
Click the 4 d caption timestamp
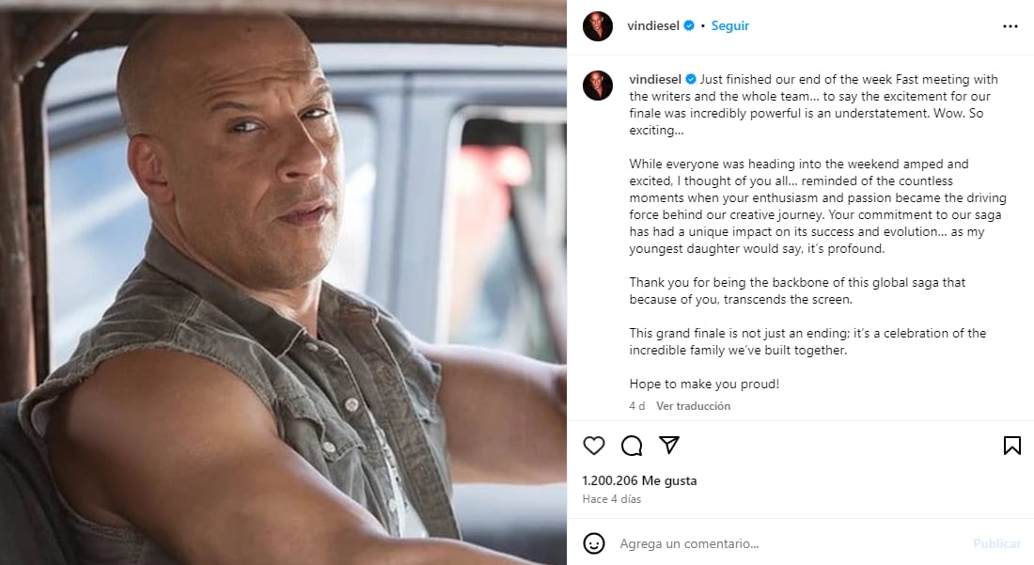click(x=637, y=406)
